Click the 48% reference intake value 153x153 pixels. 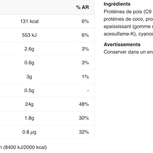click(x=84, y=104)
